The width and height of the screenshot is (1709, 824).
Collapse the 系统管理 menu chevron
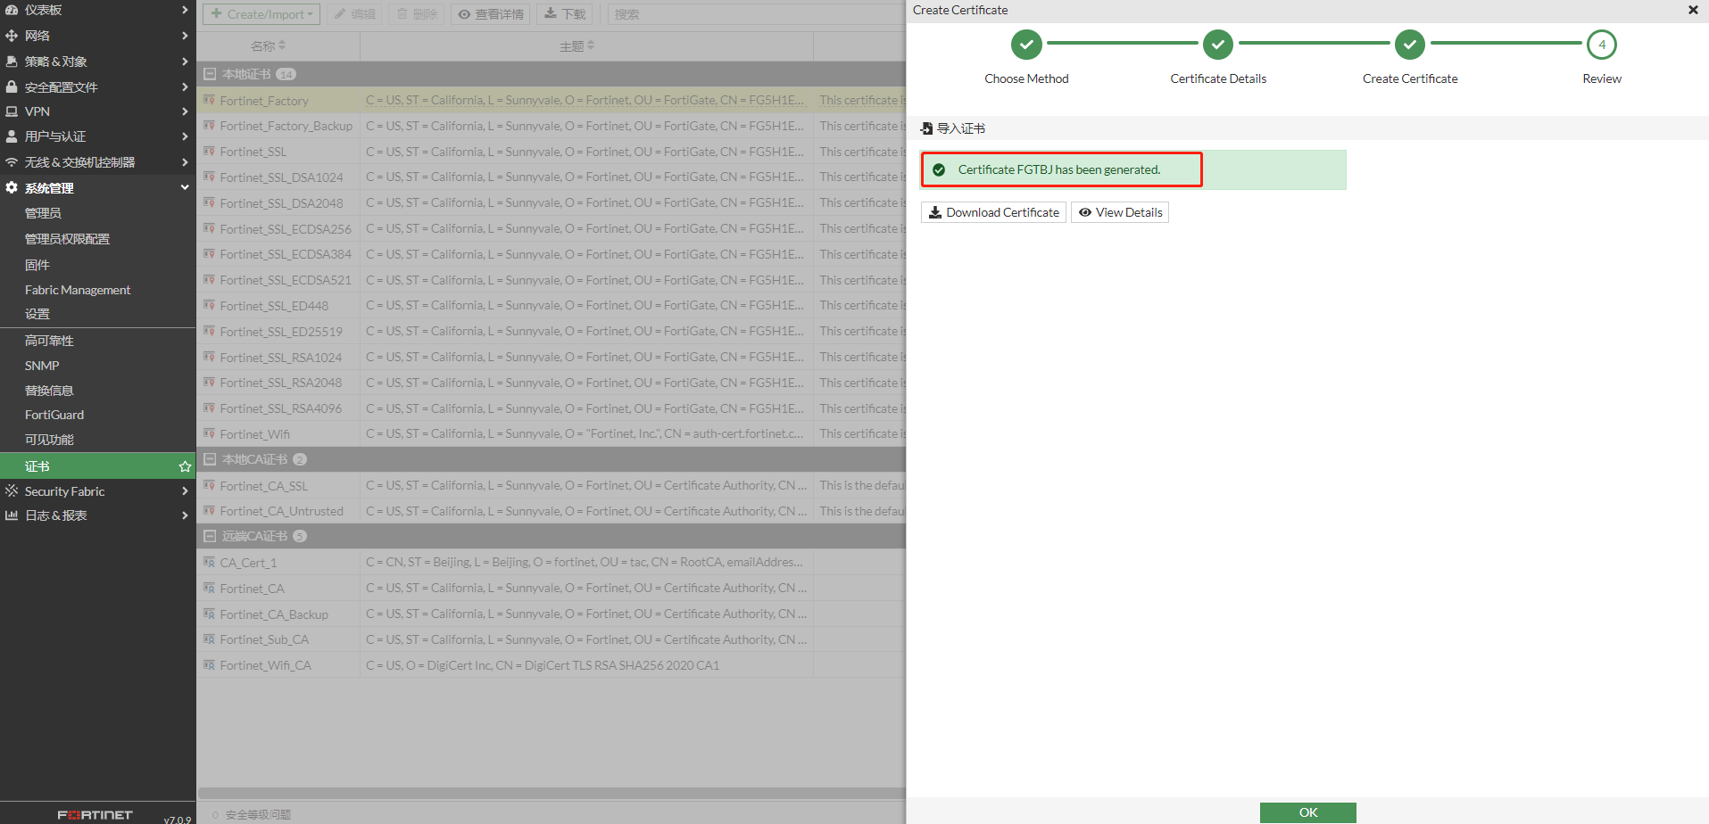click(185, 187)
